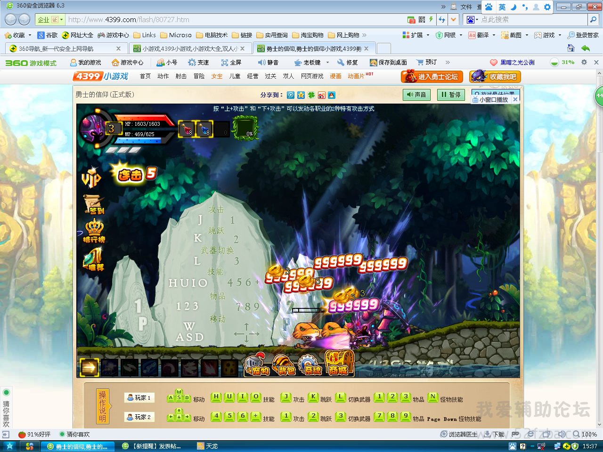Select 玩家 2 controls row
Image resolution: width=603 pixels, height=452 pixels.
click(x=139, y=417)
